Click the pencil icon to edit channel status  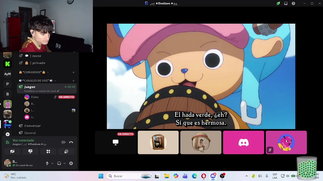click(x=58, y=91)
